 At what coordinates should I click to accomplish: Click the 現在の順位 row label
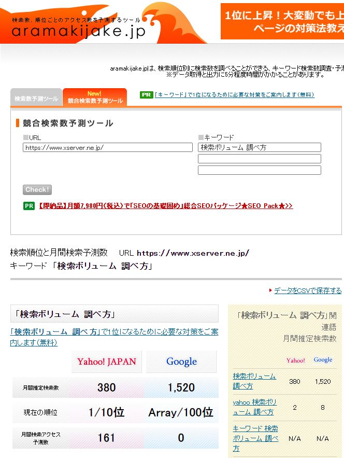(x=40, y=412)
